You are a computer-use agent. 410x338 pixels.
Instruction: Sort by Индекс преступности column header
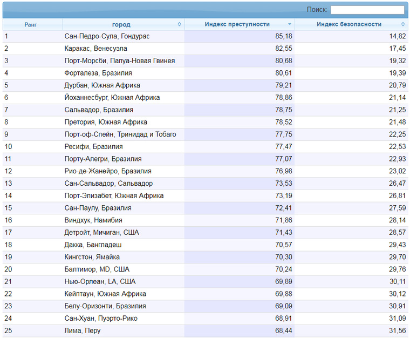pyautogui.click(x=240, y=24)
